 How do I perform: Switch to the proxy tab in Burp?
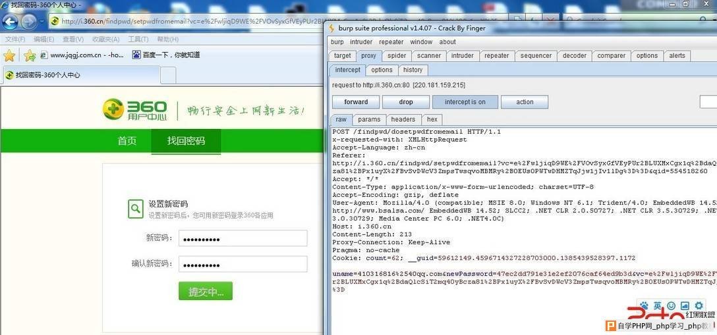368,56
